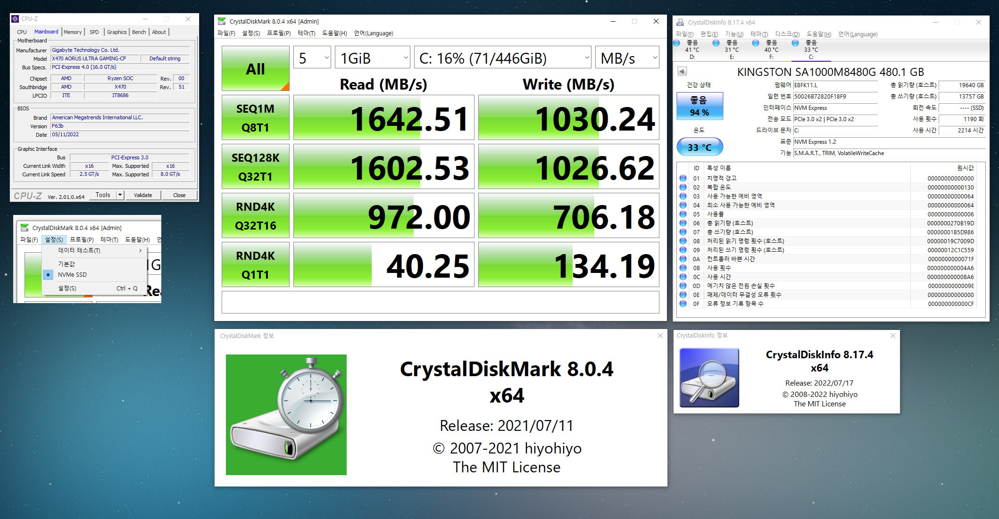999x519 pixels.
Task: Click the empty comment field below results
Action: [440, 302]
